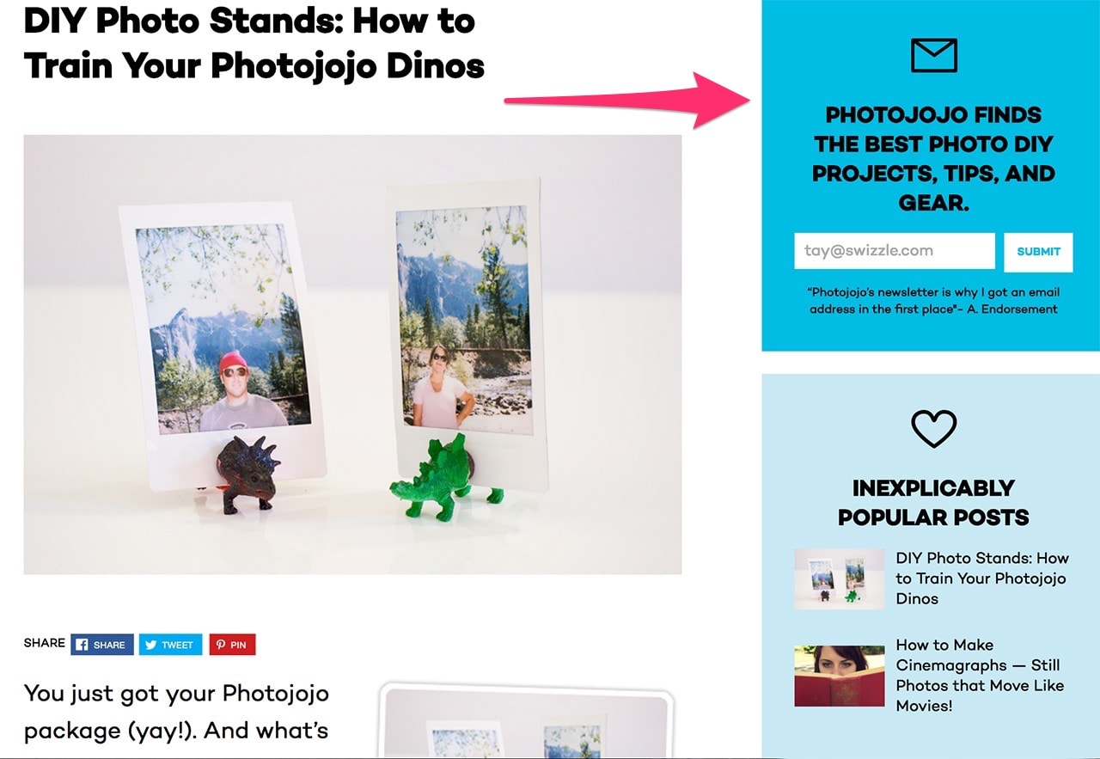Tweet this article via Twitter button
Screen dimensions: 1100x759
tap(170, 645)
